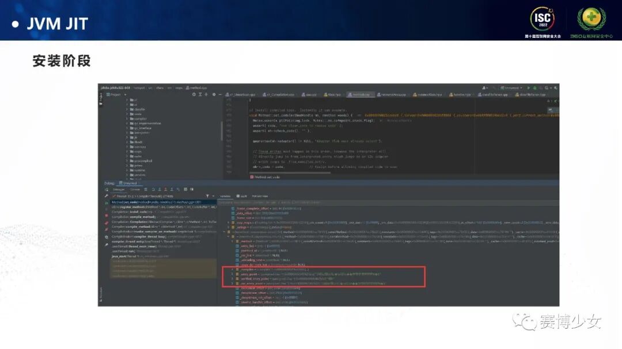Click the Project tree vertical scrollbar

[221, 131]
